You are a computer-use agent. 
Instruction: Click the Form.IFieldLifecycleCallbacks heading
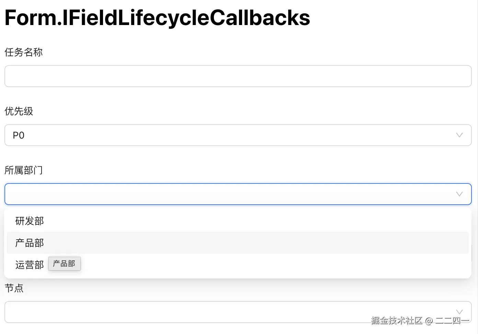tap(157, 18)
